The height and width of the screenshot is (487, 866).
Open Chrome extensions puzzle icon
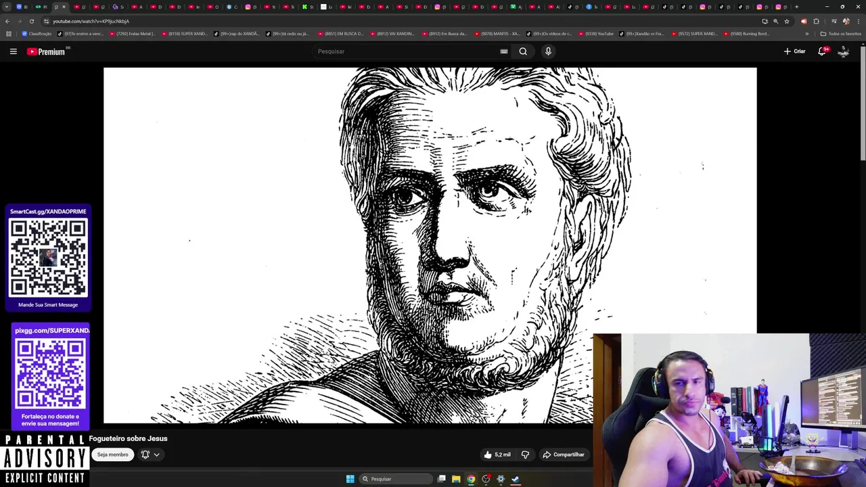pyautogui.click(x=816, y=21)
